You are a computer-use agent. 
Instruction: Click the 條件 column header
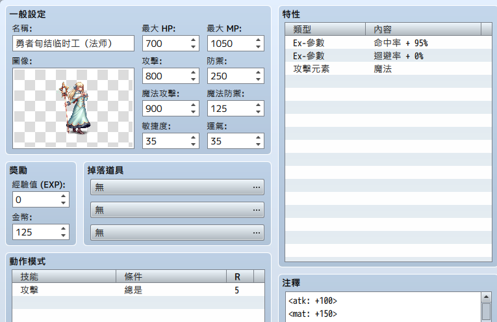pos(171,276)
